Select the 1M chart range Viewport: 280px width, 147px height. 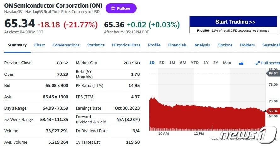(x=172, y=63)
